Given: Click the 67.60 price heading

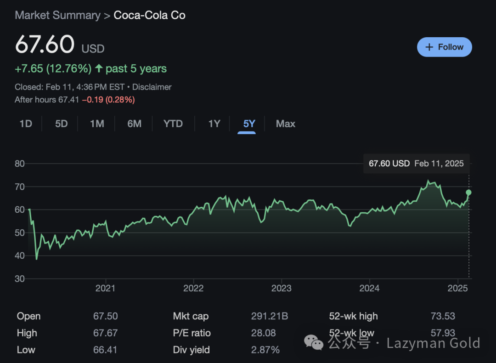Looking at the screenshot, I should point(45,44).
